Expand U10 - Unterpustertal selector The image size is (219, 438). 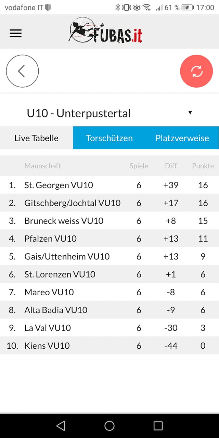point(109,113)
